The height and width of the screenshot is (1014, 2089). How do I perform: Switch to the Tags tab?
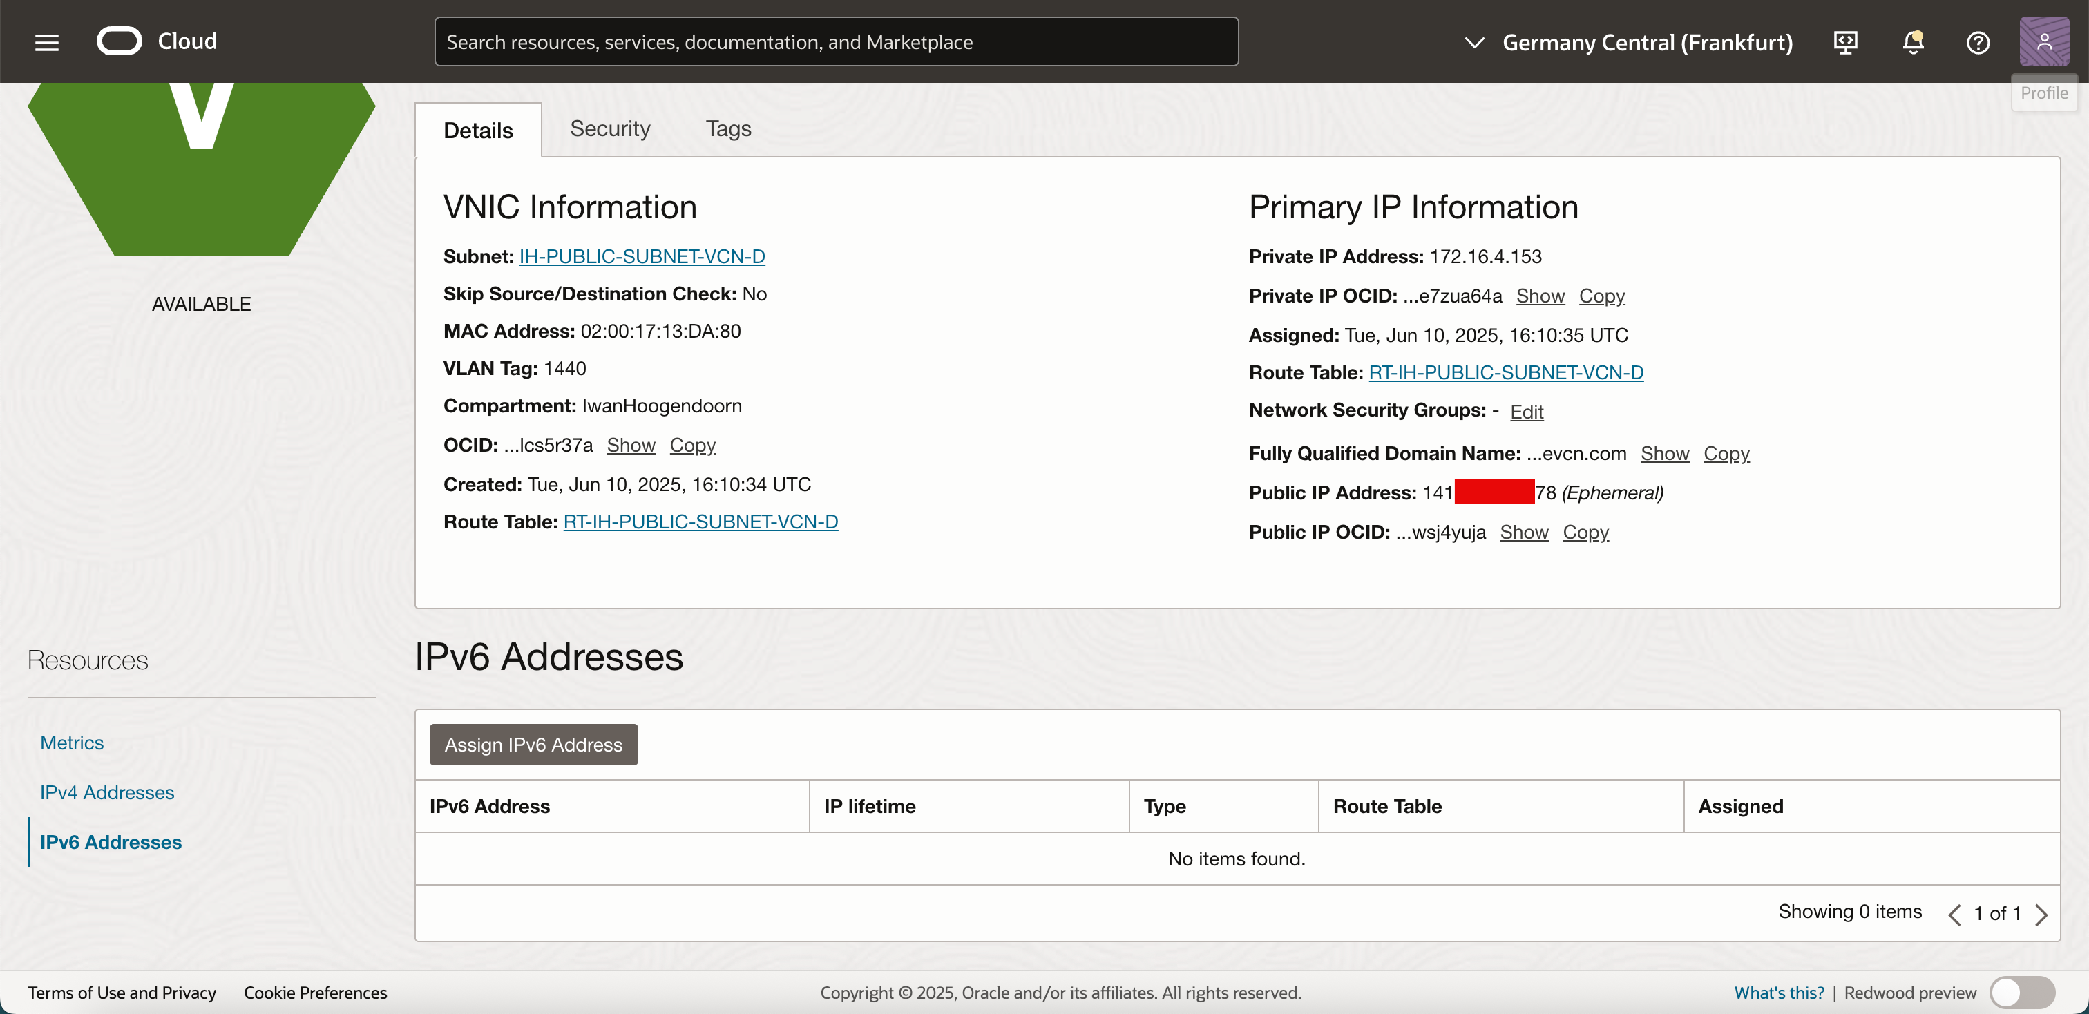tap(727, 129)
